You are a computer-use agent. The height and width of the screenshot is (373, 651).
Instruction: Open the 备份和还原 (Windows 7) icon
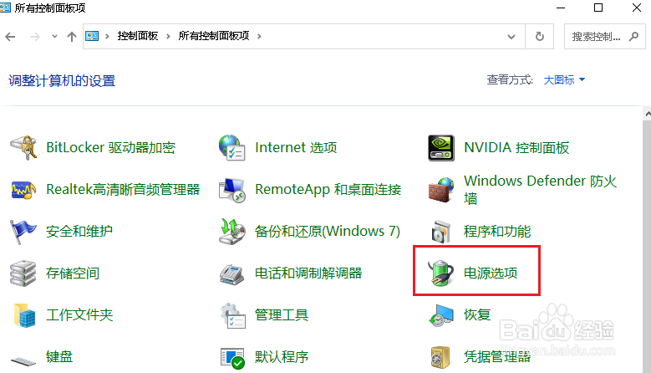coord(232,232)
